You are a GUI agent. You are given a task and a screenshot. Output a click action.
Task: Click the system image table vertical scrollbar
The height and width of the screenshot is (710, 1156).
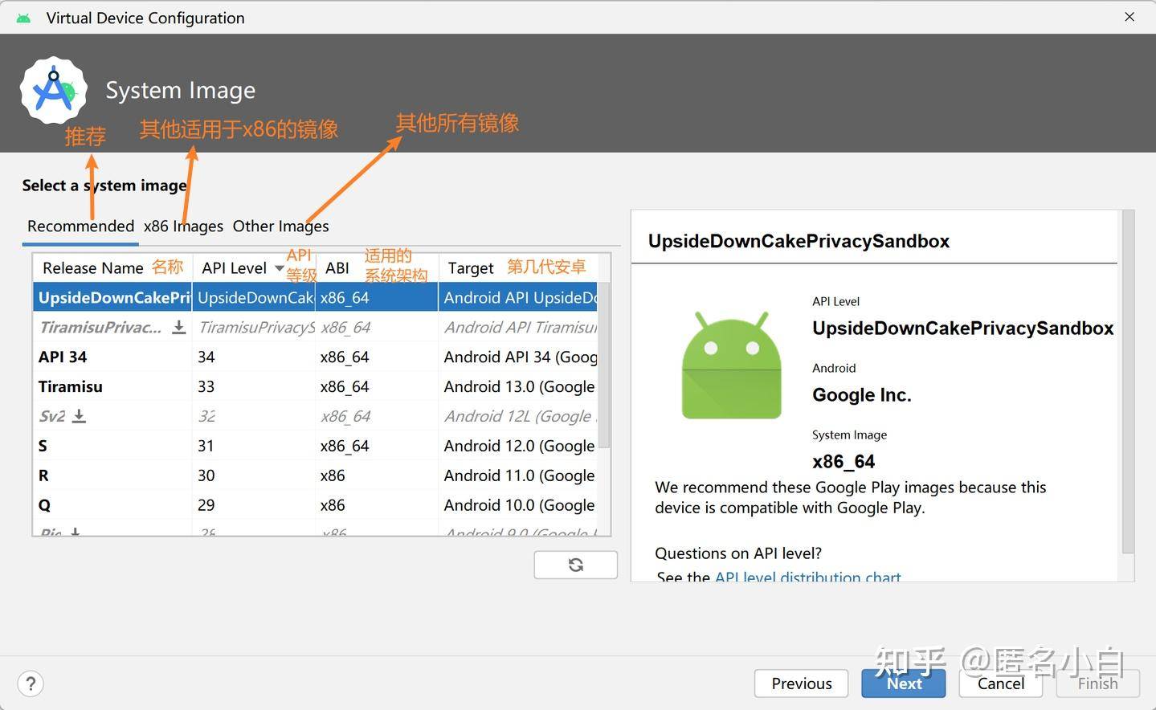[x=605, y=365]
